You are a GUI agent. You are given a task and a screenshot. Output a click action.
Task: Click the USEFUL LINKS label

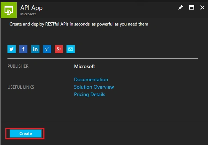(x=21, y=87)
